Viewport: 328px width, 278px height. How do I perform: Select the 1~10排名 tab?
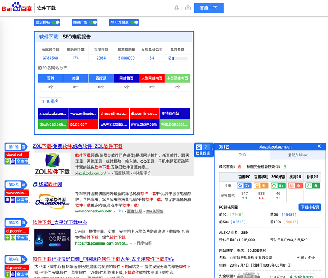point(51,101)
